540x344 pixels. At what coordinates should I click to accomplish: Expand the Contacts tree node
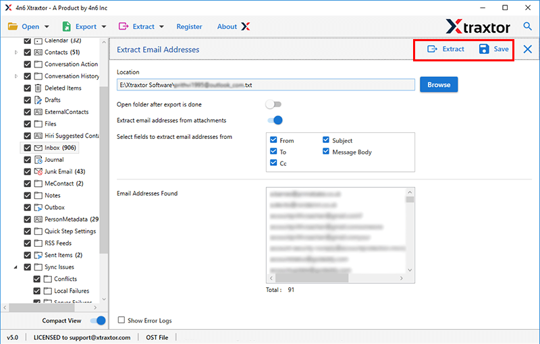16,53
